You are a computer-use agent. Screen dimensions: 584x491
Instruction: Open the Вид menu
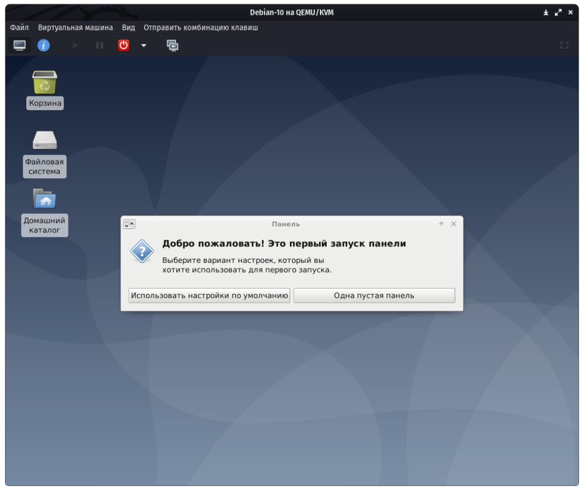(x=128, y=27)
